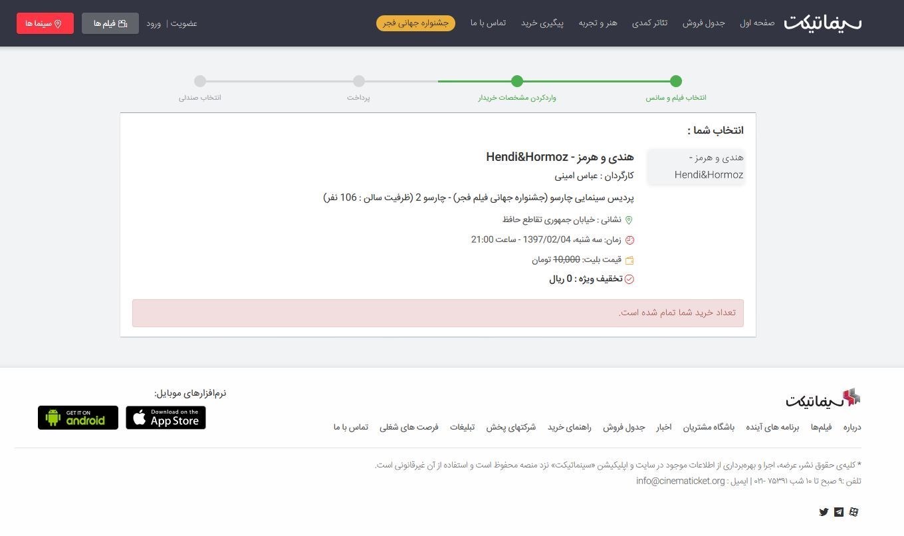This screenshot has height=536, width=904.
Task: Click the پرداخت step circle
Action: point(359,81)
